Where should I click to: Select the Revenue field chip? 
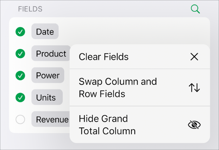[x=51, y=120]
